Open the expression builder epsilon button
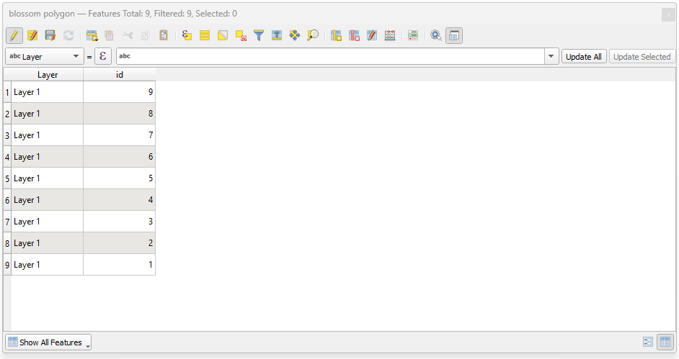This screenshot has height=359, width=679. (x=103, y=57)
